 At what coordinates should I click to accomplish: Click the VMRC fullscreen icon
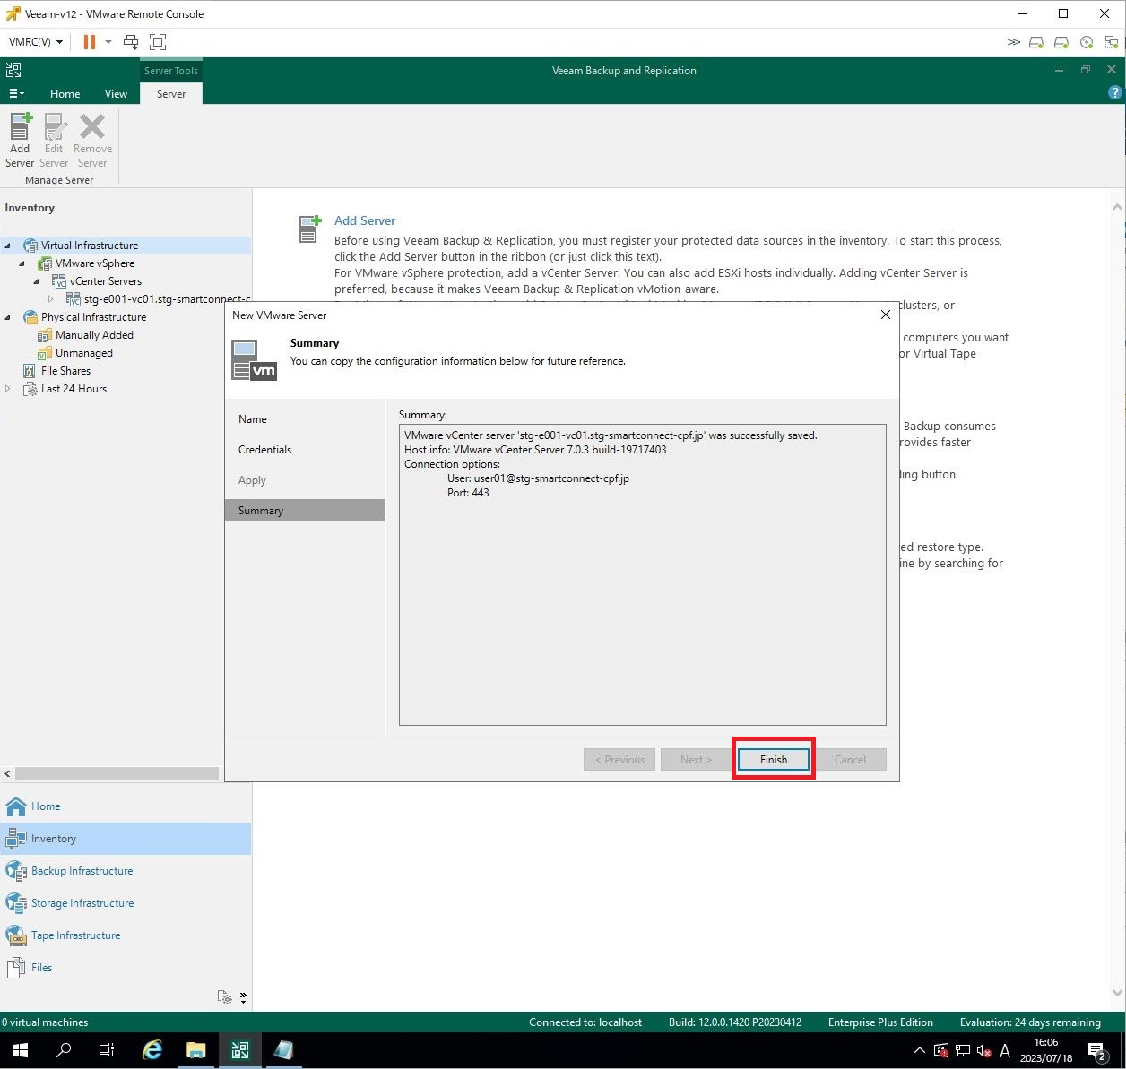[x=158, y=42]
